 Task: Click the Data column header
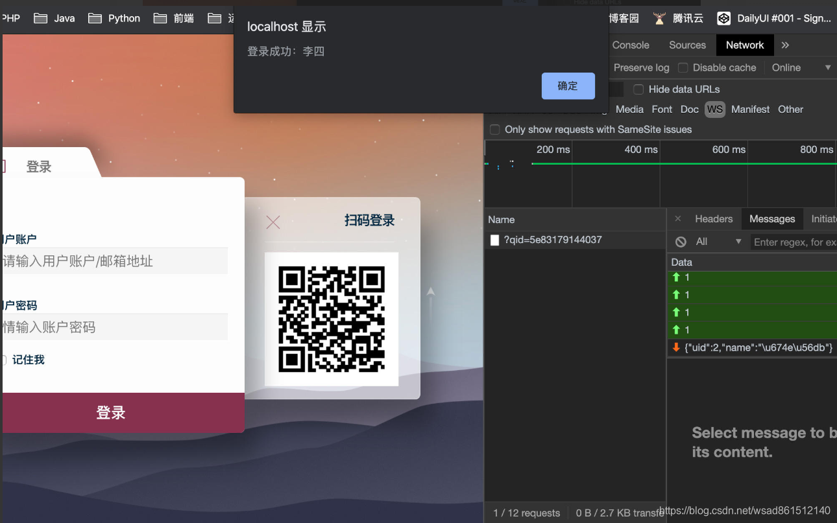coord(752,262)
